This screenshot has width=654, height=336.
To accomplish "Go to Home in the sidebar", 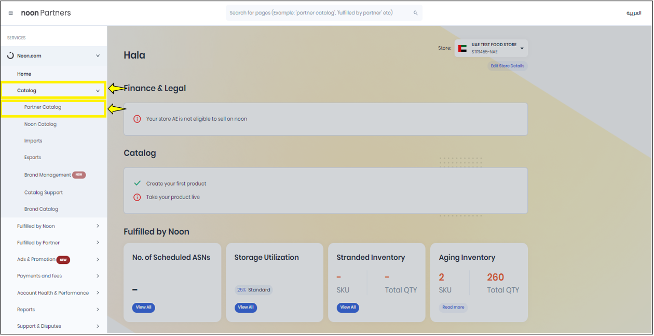I will point(24,74).
